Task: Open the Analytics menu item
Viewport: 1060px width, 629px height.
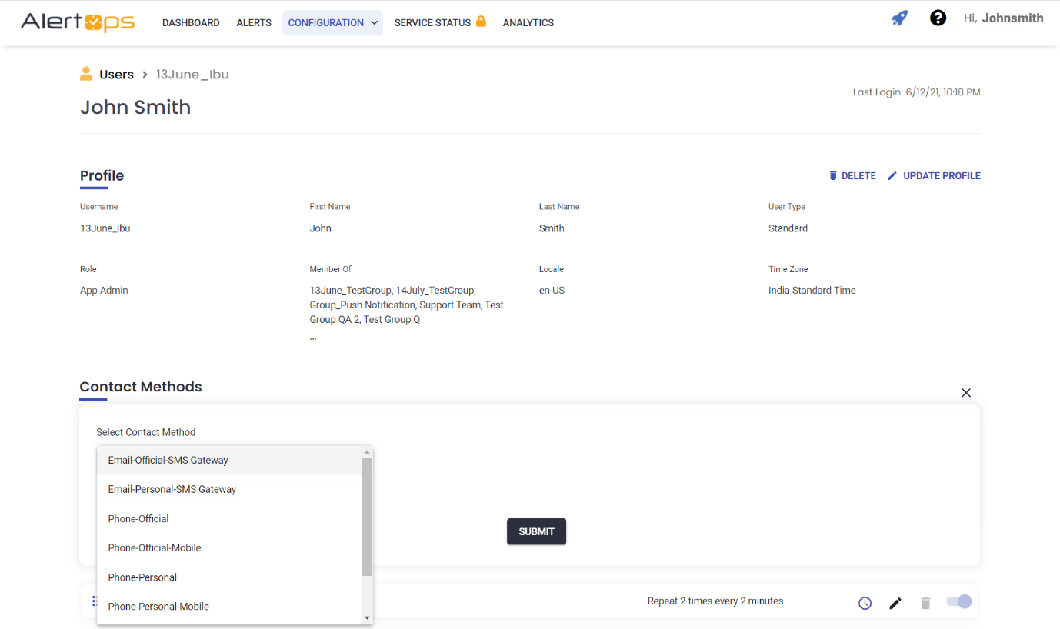Action: coord(528,23)
